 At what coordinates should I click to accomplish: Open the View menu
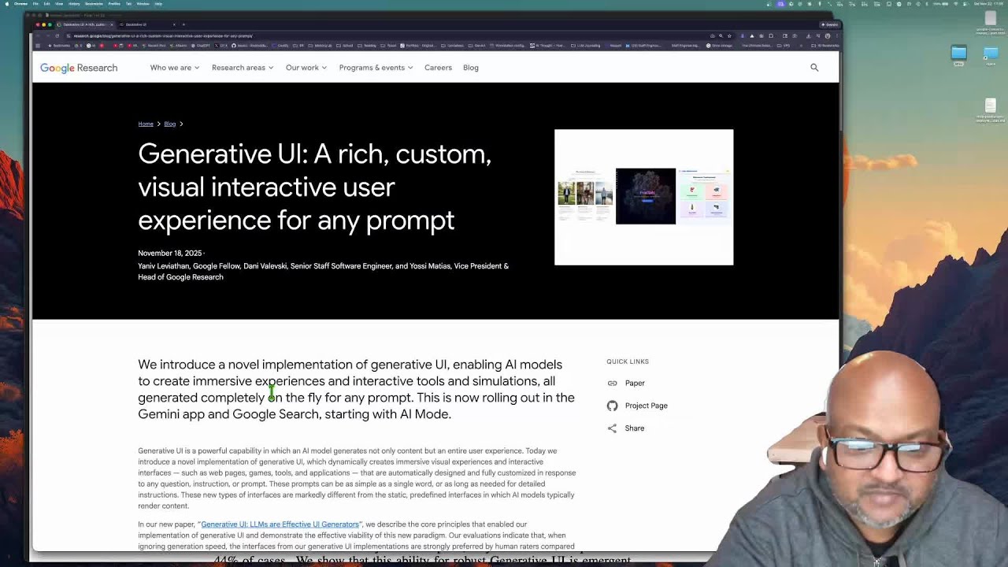tap(59, 4)
